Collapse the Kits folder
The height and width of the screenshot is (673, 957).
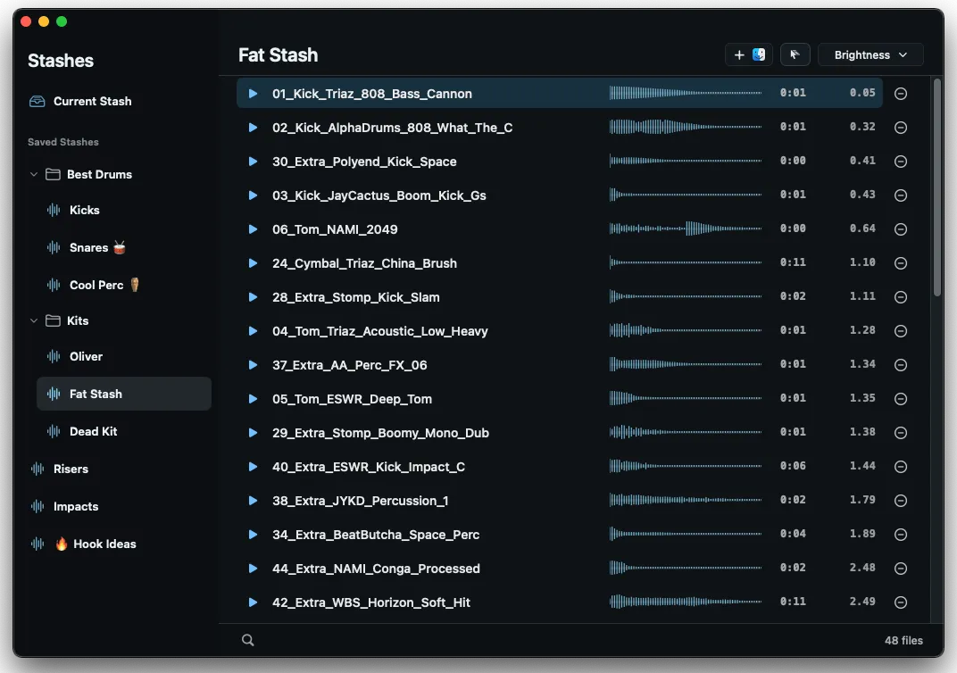pyautogui.click(x=34, y=321)
